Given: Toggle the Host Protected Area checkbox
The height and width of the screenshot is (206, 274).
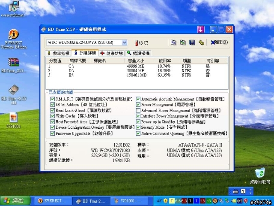Looking at the screenshot, I should point(52,122).
